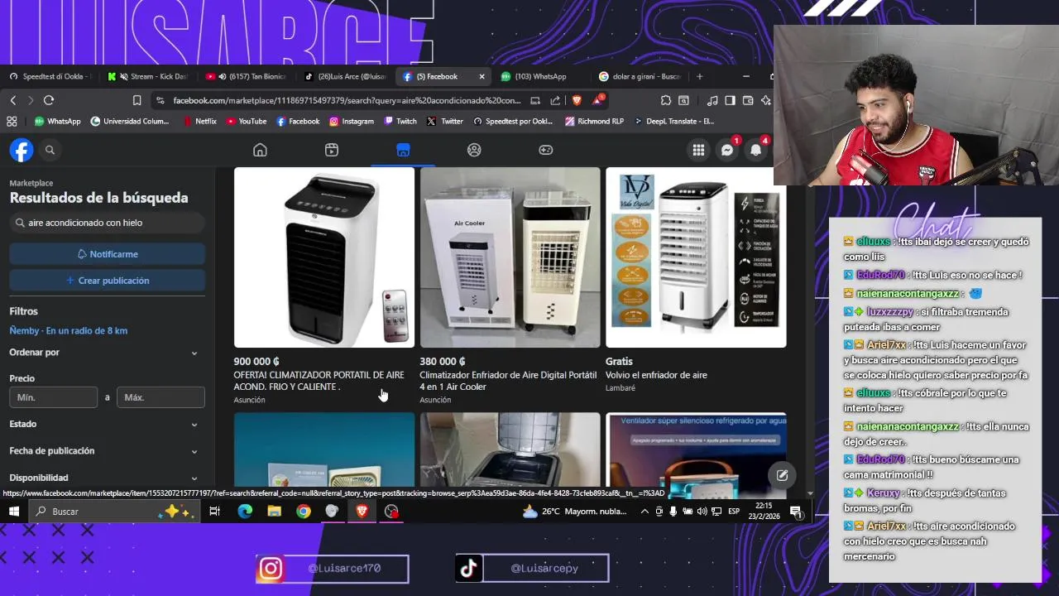Click the Brave browser taskbar icon
1059x596 pixels.
tap(362, 512)
